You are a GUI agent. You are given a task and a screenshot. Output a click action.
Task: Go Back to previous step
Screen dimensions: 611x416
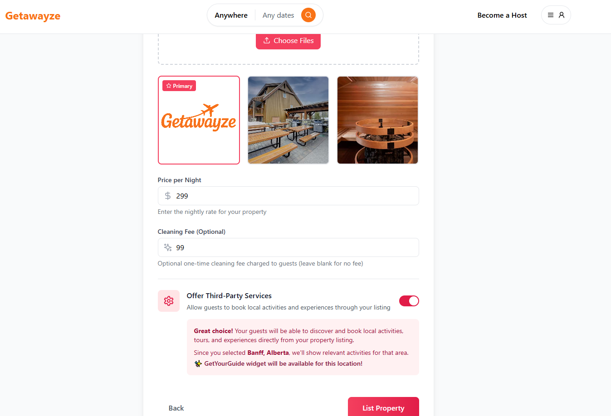(176, 408)
